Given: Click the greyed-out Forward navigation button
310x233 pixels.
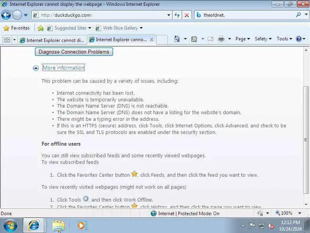Looking at the screenshot, I should 17,15.
